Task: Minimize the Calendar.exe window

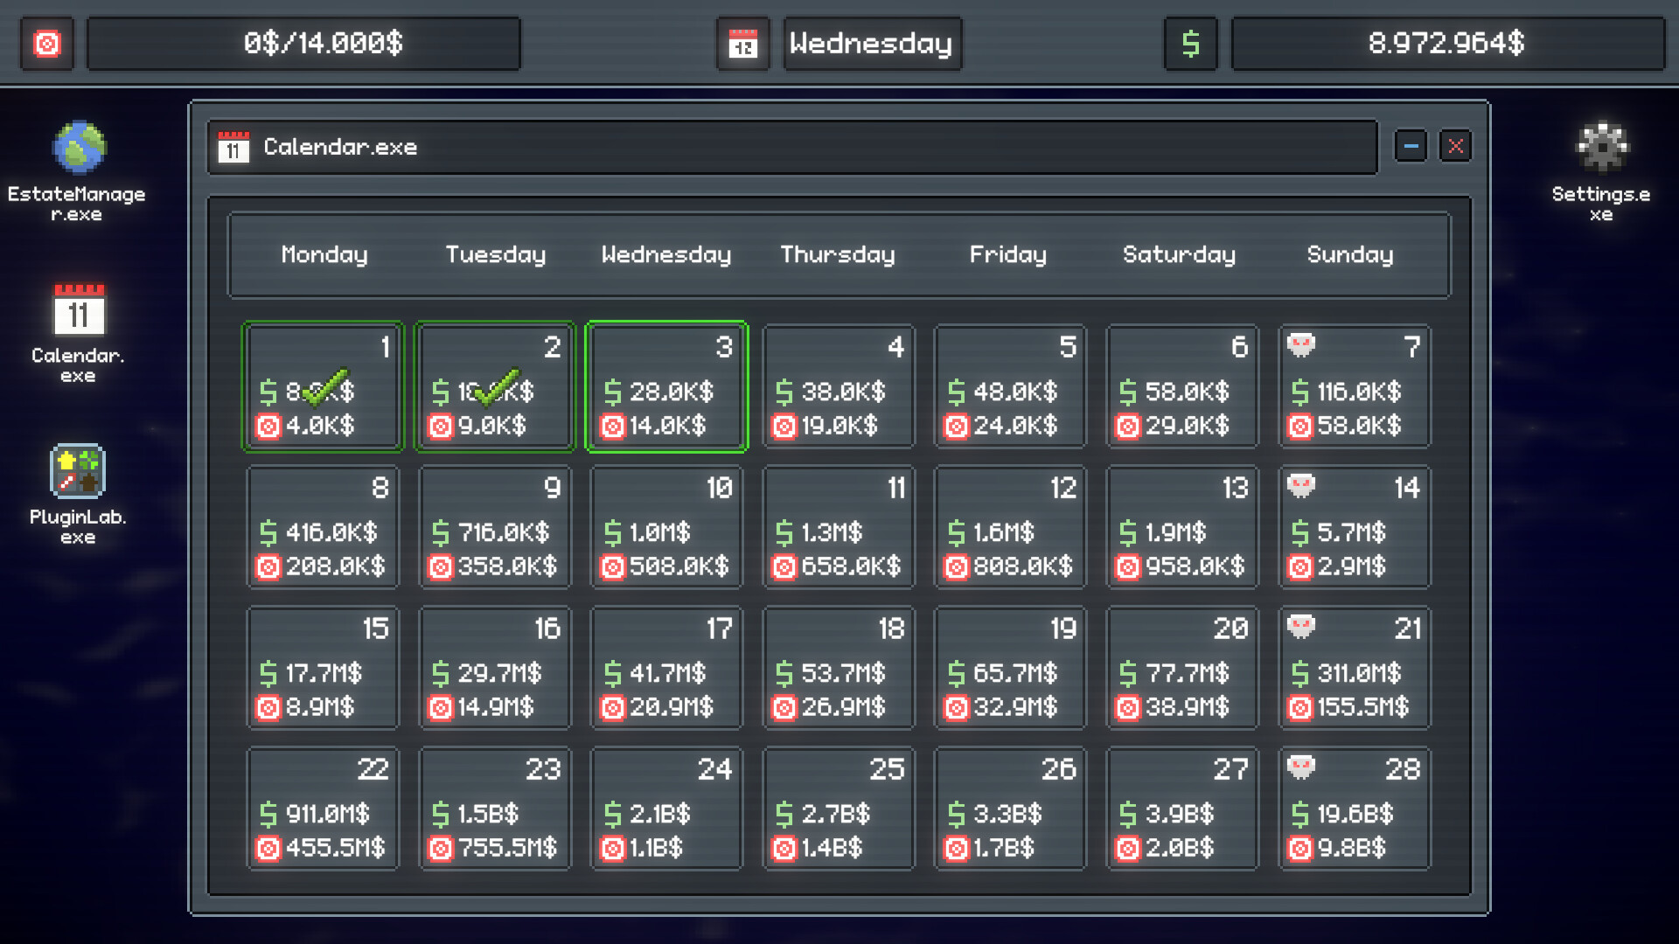Action: point(1411,147)
